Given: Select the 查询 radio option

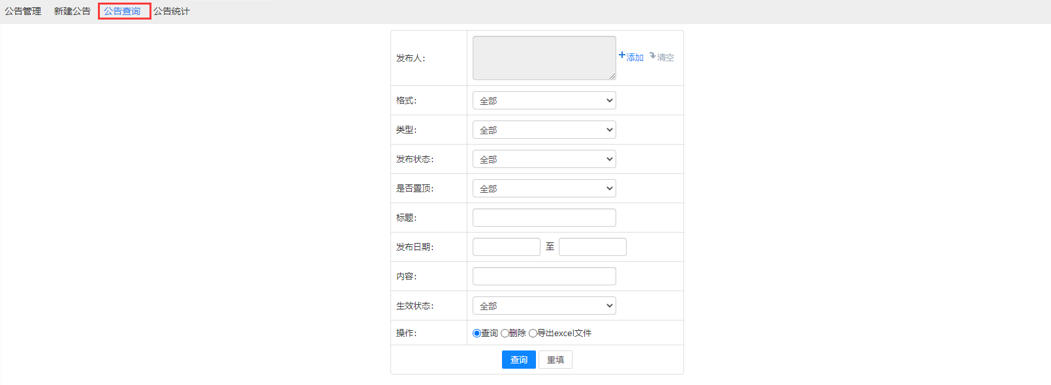Looking at the screenshot, I should click(477, 334).
